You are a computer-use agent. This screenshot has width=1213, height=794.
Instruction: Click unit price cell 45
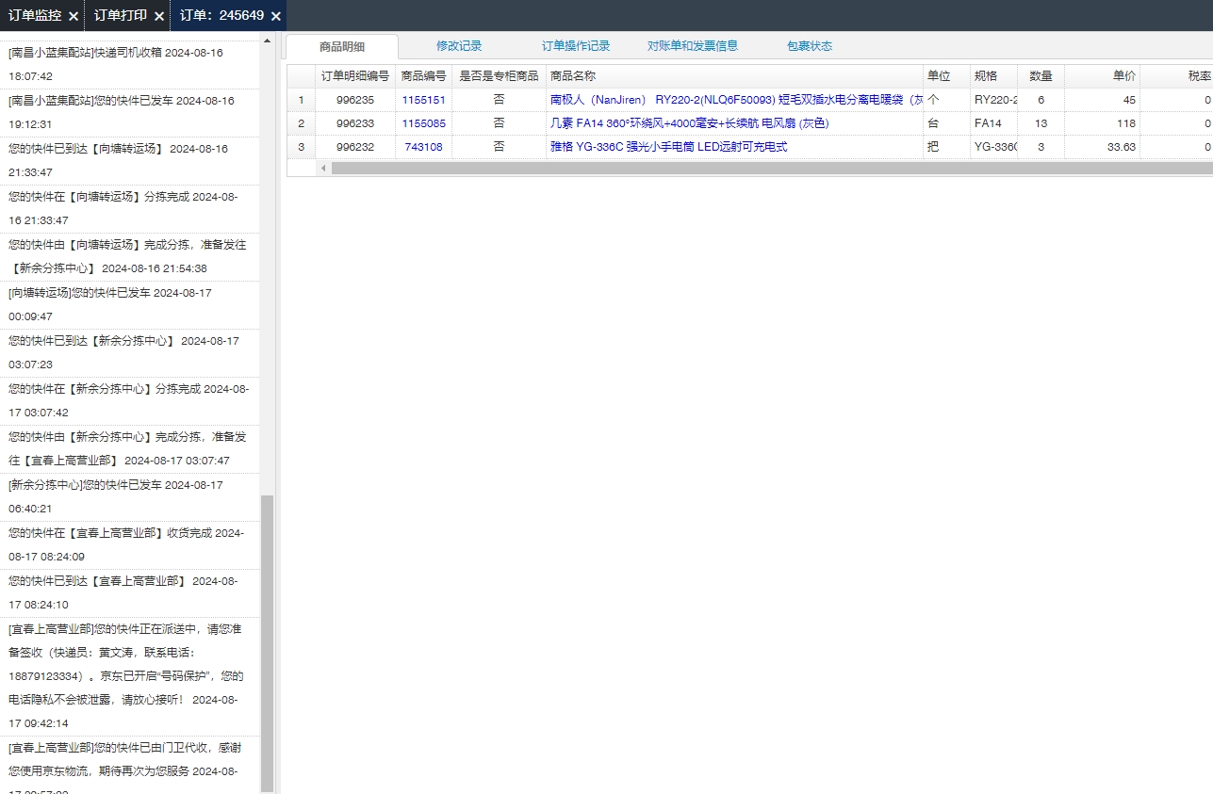click(x=1102, y=99)
